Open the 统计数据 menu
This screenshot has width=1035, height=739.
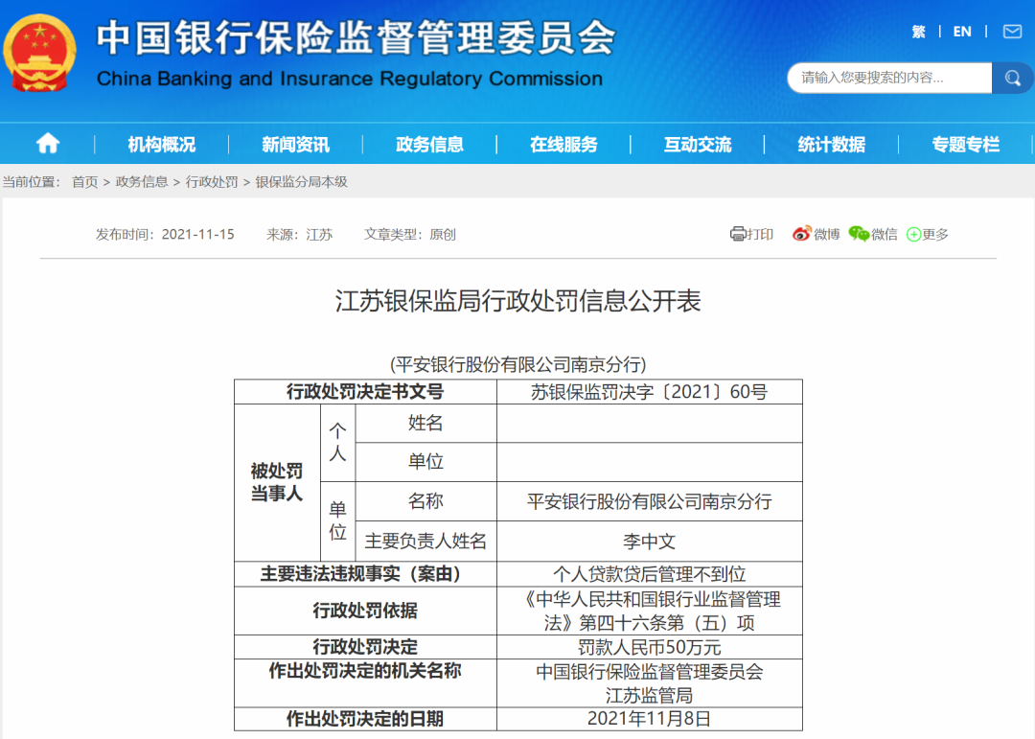click(x=832, y=143)
